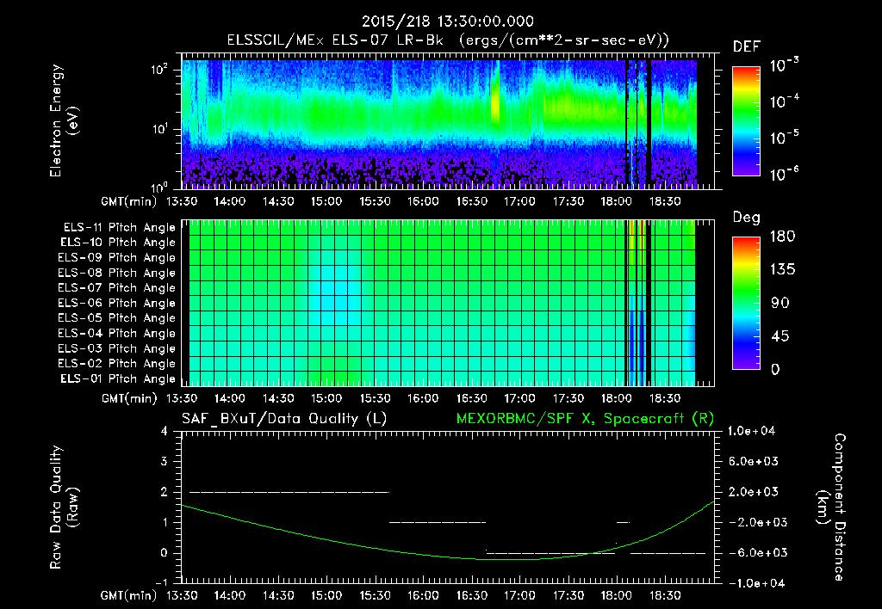Click the ELS-07 Pitch Angle label
This screenshot has height=609, width=882.
pyautogui.click(x=117, y=287)
